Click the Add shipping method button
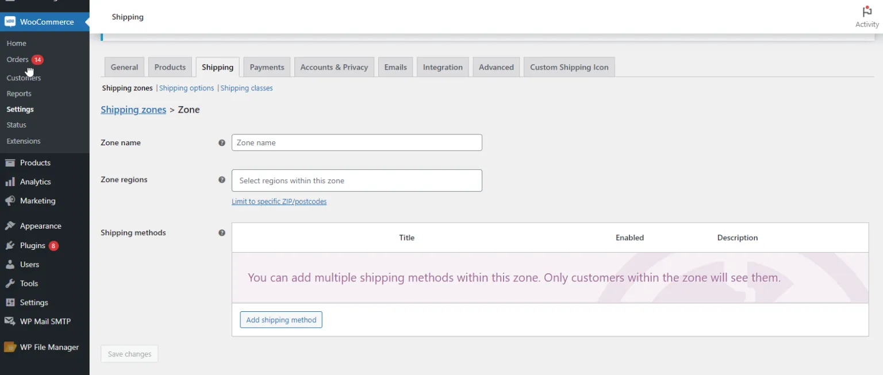The height and width of the screenshot is (375, 883). [281, 320]
